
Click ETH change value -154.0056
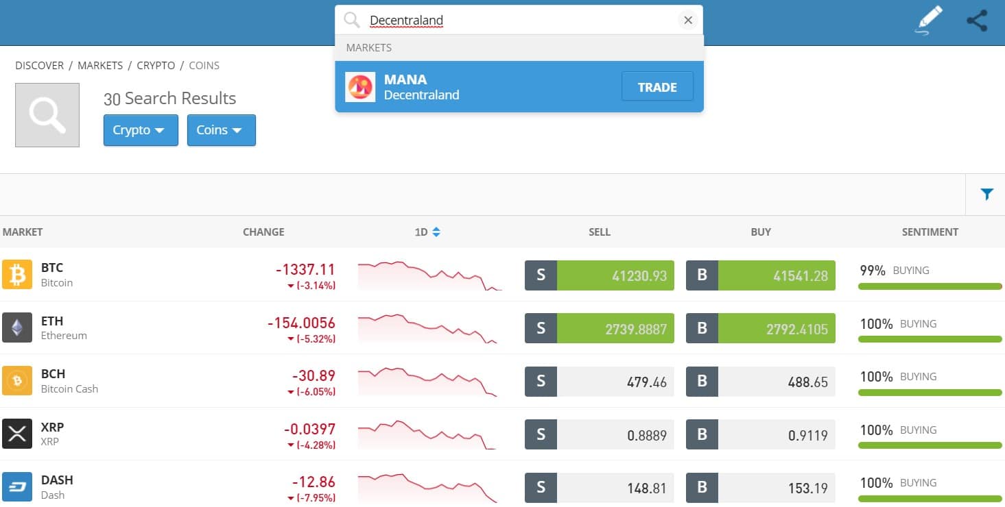click(x=301, y=323)
